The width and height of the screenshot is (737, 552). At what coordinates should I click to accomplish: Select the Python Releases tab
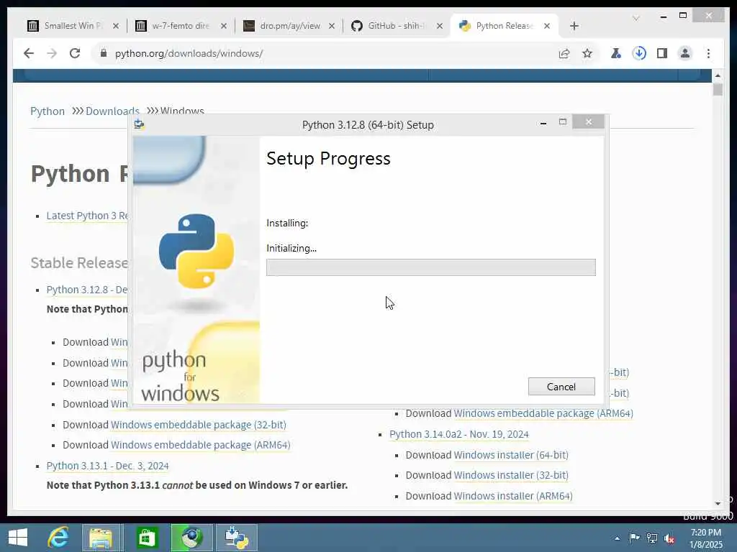(x=504, y=26)
